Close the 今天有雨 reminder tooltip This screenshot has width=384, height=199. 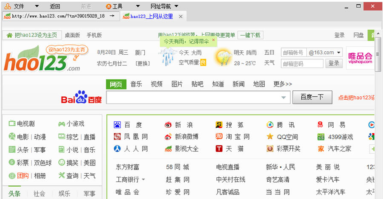pos(213,40)
